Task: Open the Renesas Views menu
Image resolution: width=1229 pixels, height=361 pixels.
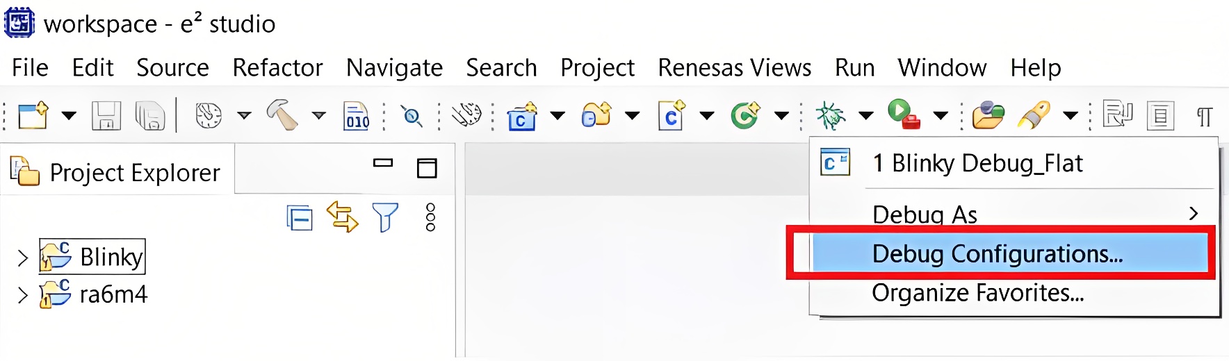Action: tap(734, 67)
